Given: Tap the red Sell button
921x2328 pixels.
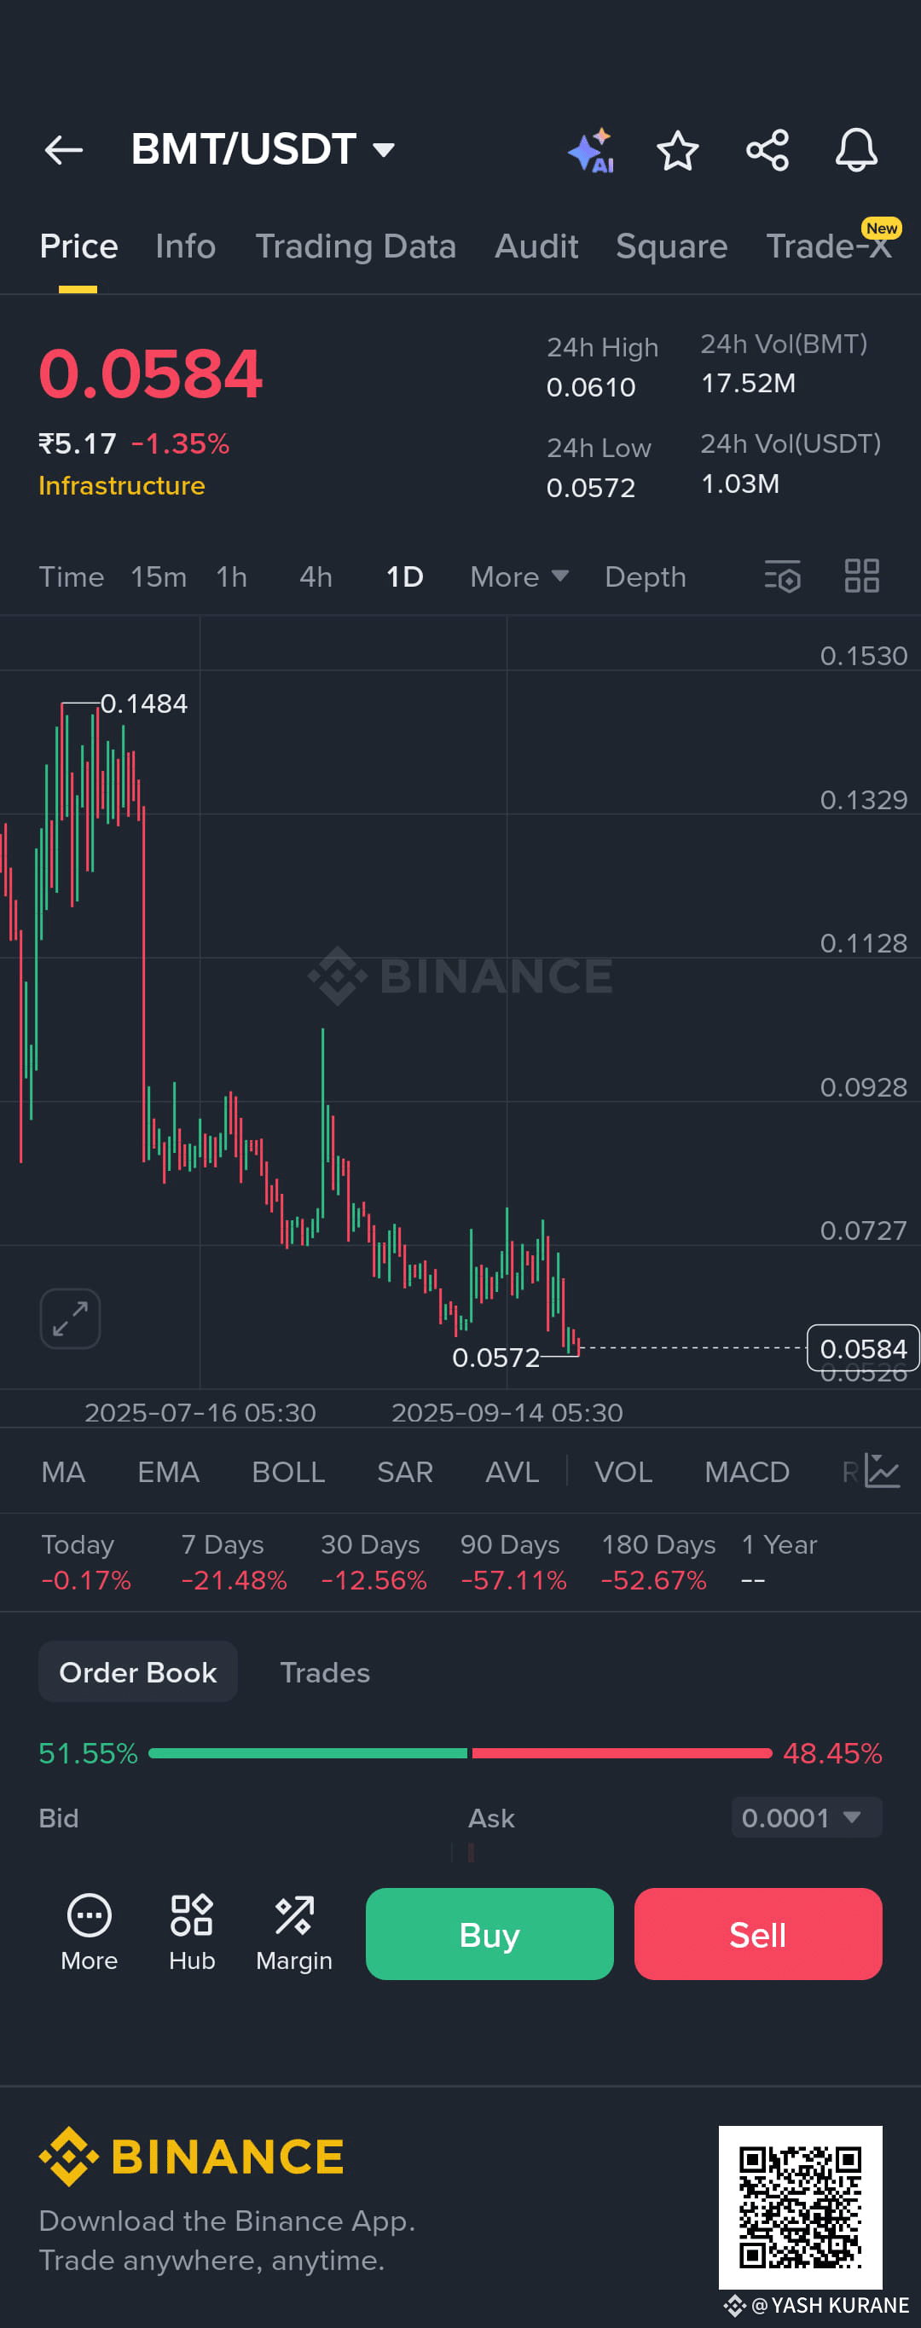Looking at the screenshot, I should (x=757, y=1934).
